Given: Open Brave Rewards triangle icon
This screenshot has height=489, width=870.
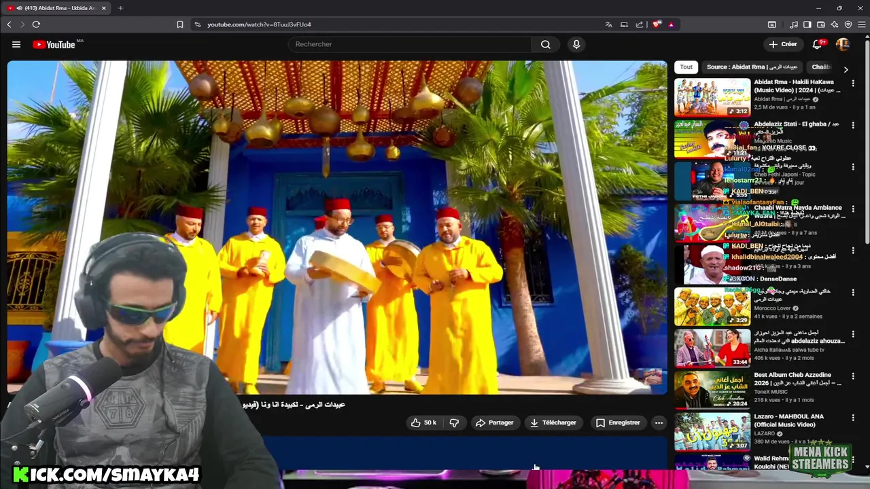Looking at the screenshot, I should click(671, 24).
